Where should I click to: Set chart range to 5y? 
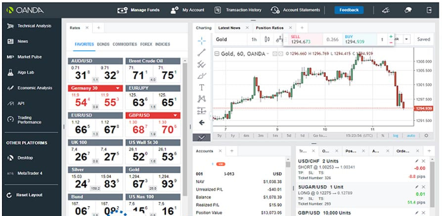click(220, 135)
